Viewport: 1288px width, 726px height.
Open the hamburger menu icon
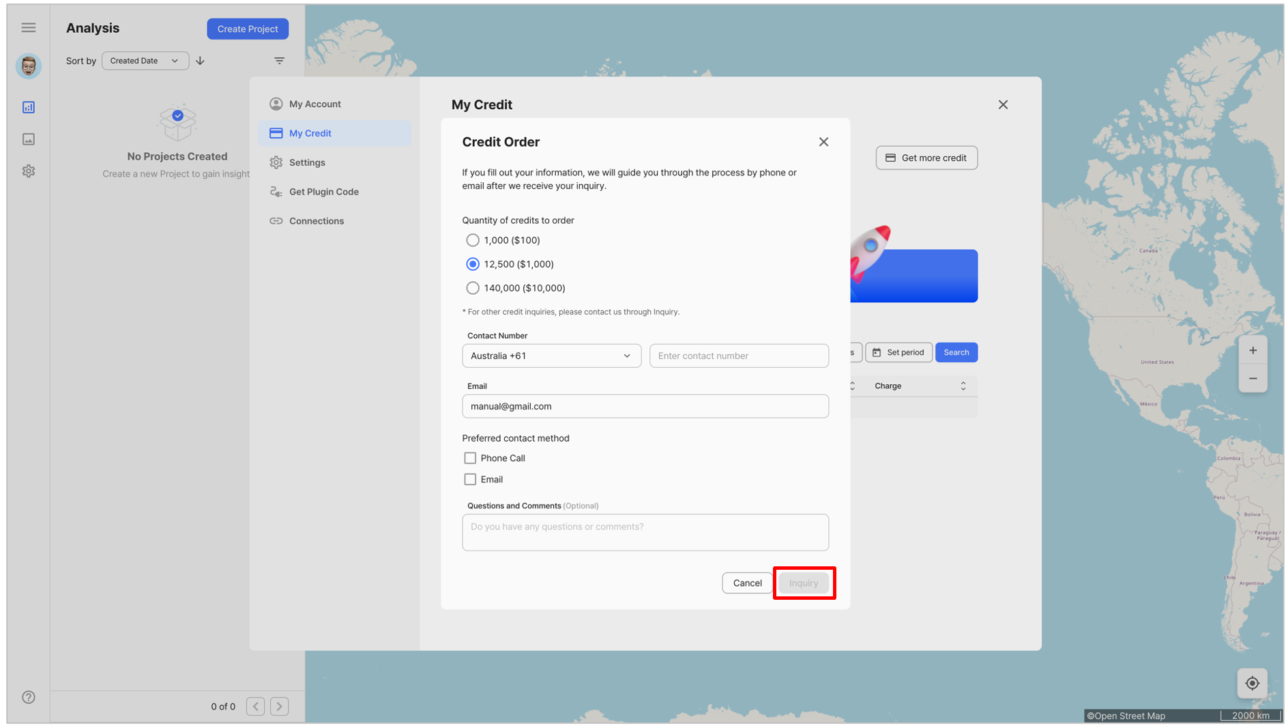(x=28, y=28)
